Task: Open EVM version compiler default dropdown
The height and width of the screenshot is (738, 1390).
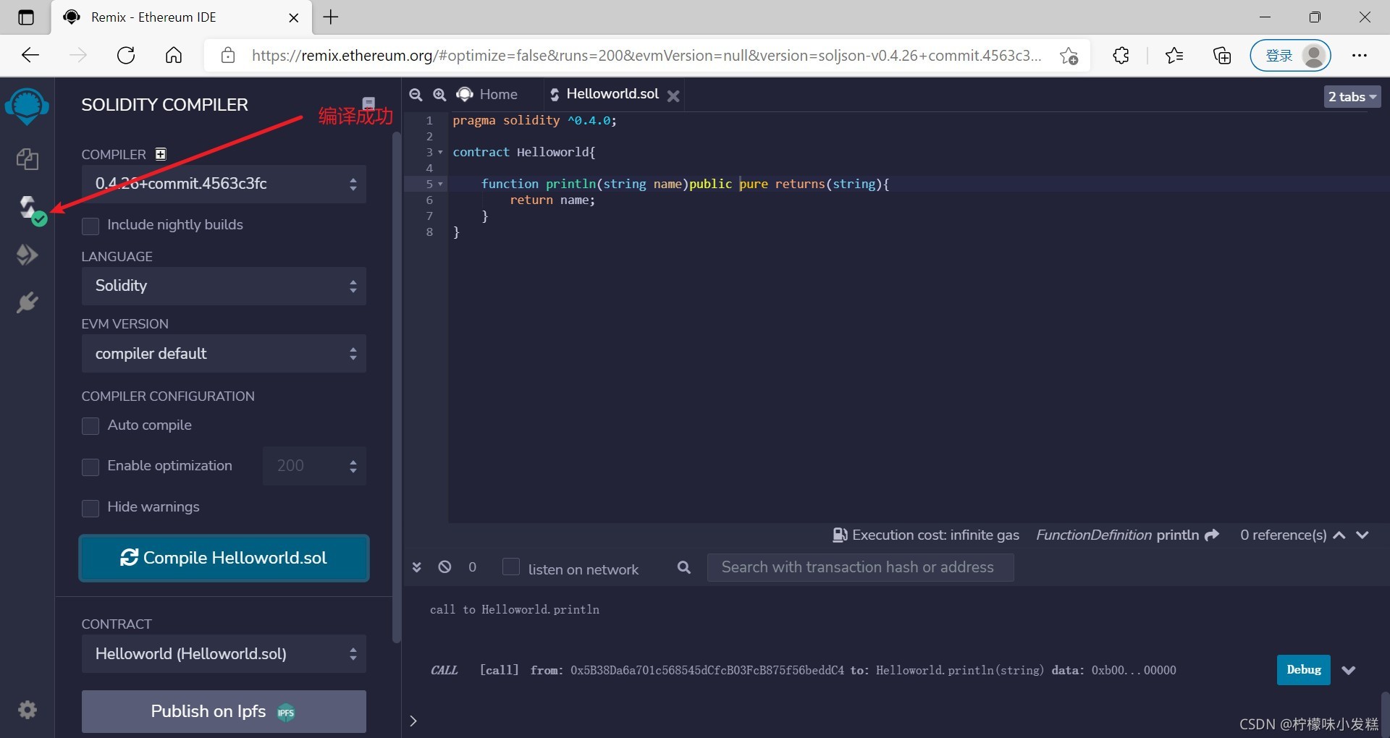Action: [x=224, y=354]
